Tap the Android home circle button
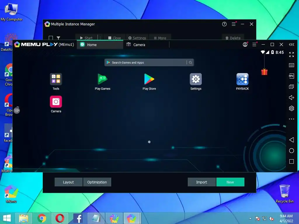The width and height of the screenshot is (299, 224). (291, 151)
